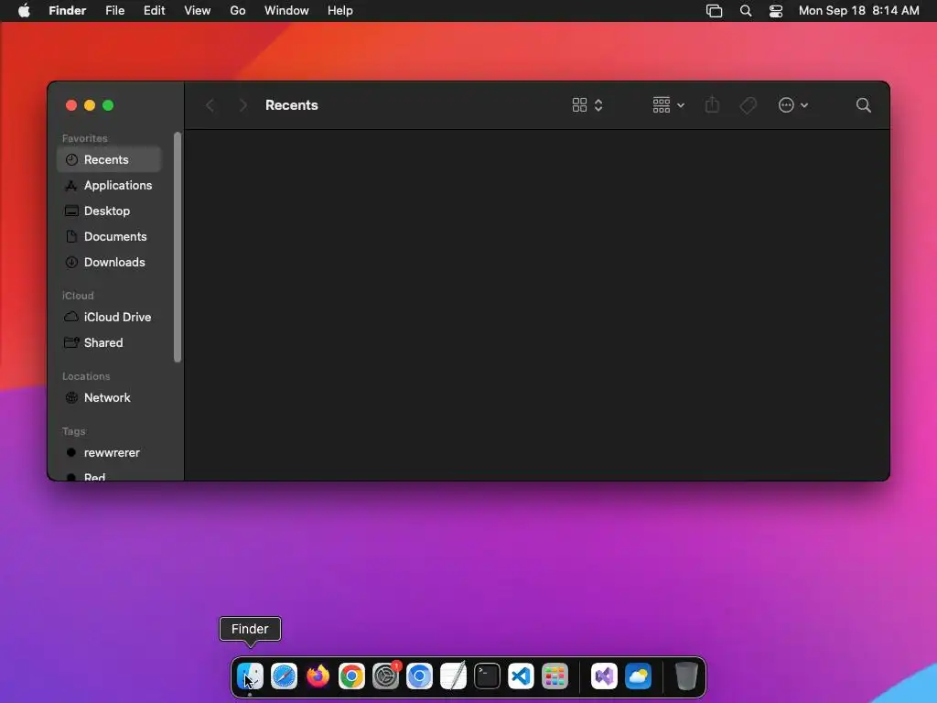The height and width of the screenshot is (703, 937).
Task: Open iCloud Drive in the sidebar
Action: [109, 318]
